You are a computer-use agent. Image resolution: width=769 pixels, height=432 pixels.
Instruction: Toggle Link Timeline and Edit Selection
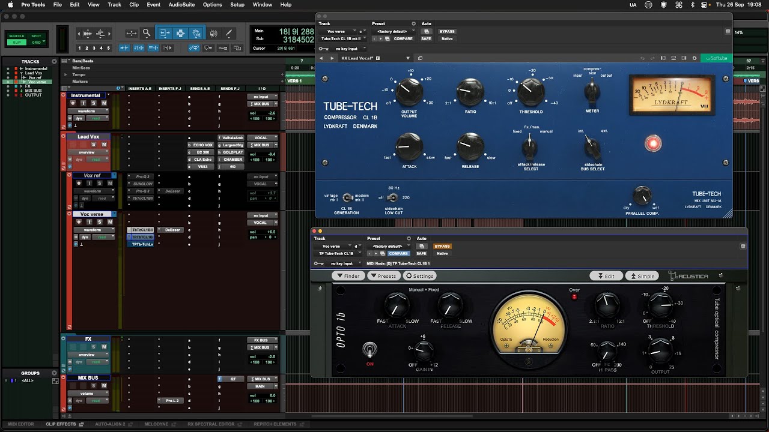click(x=139, y=48)
